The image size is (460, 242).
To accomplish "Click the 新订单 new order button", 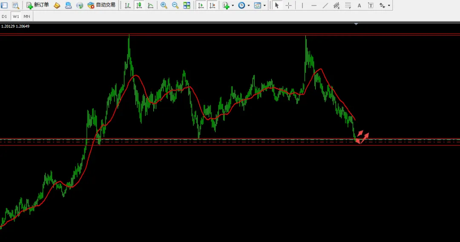I will pyautogui.click(x=37, y=5).
